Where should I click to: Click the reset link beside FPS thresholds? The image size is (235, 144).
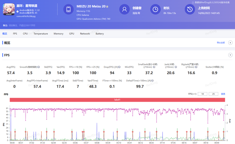[223, 94]
